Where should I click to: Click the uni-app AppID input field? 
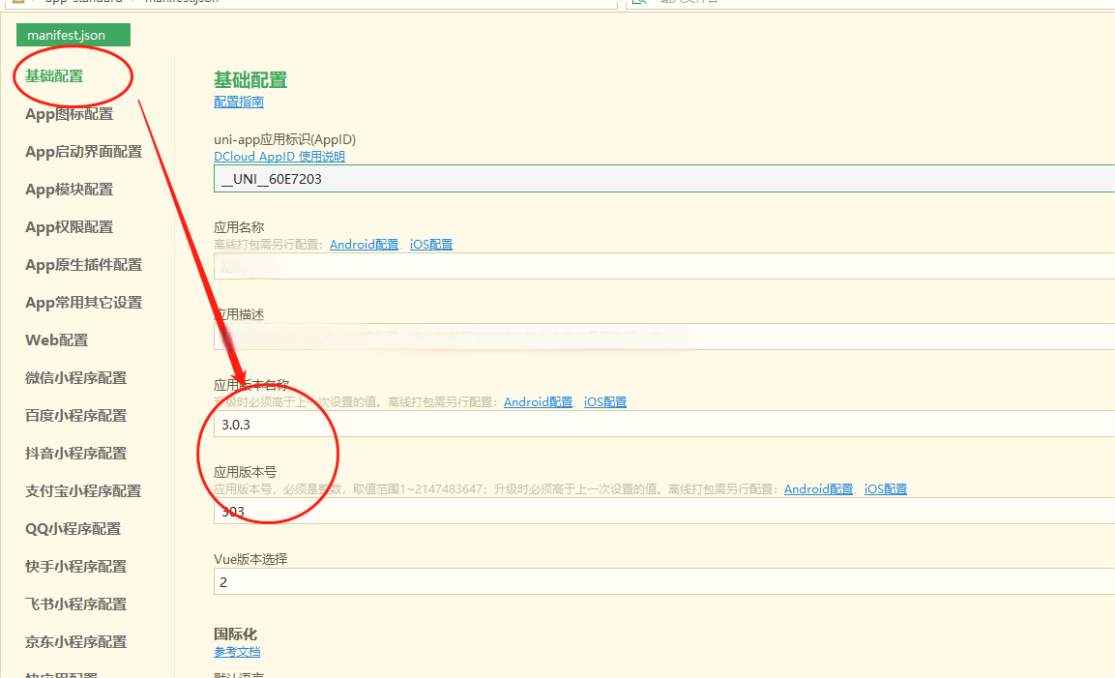663,179
